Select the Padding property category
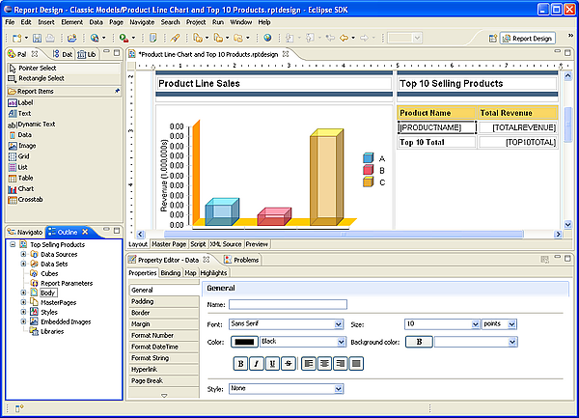The width and height of the screenshot is (579, 418). point(164,301)
